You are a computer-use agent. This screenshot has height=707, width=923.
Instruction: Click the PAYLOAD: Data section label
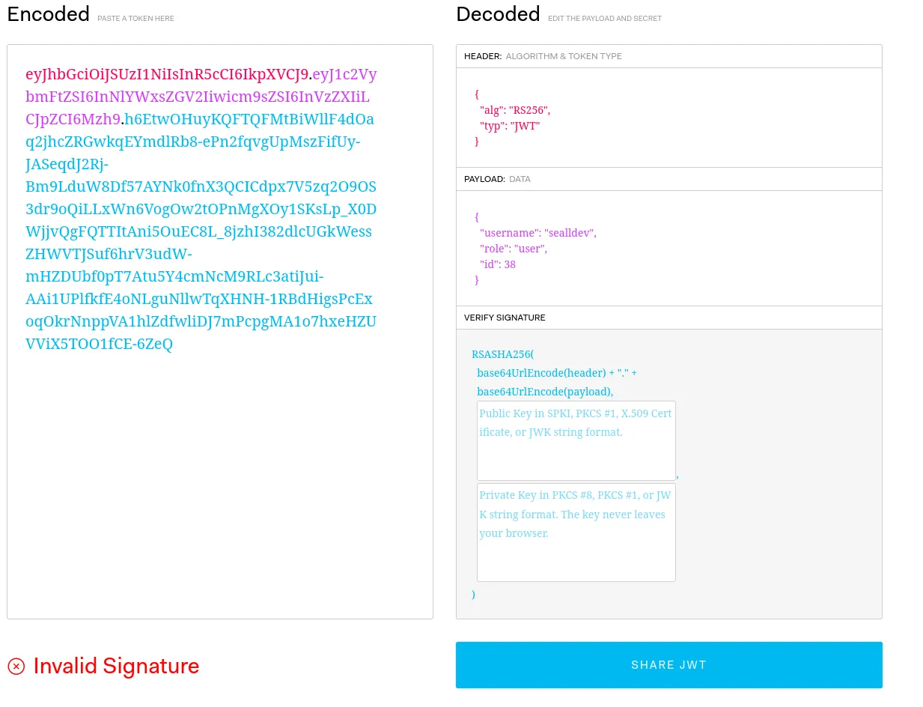pyautogui.click(x=497, y=179)
